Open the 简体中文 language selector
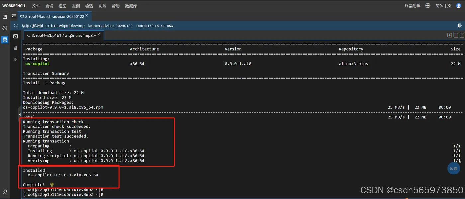This screenshot has height=199, width=465. (443, 6)
